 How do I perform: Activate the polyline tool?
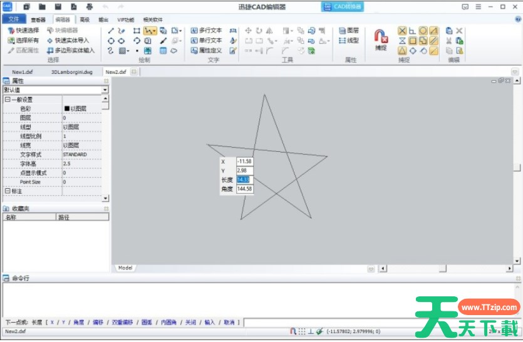(x=149, y=30)
